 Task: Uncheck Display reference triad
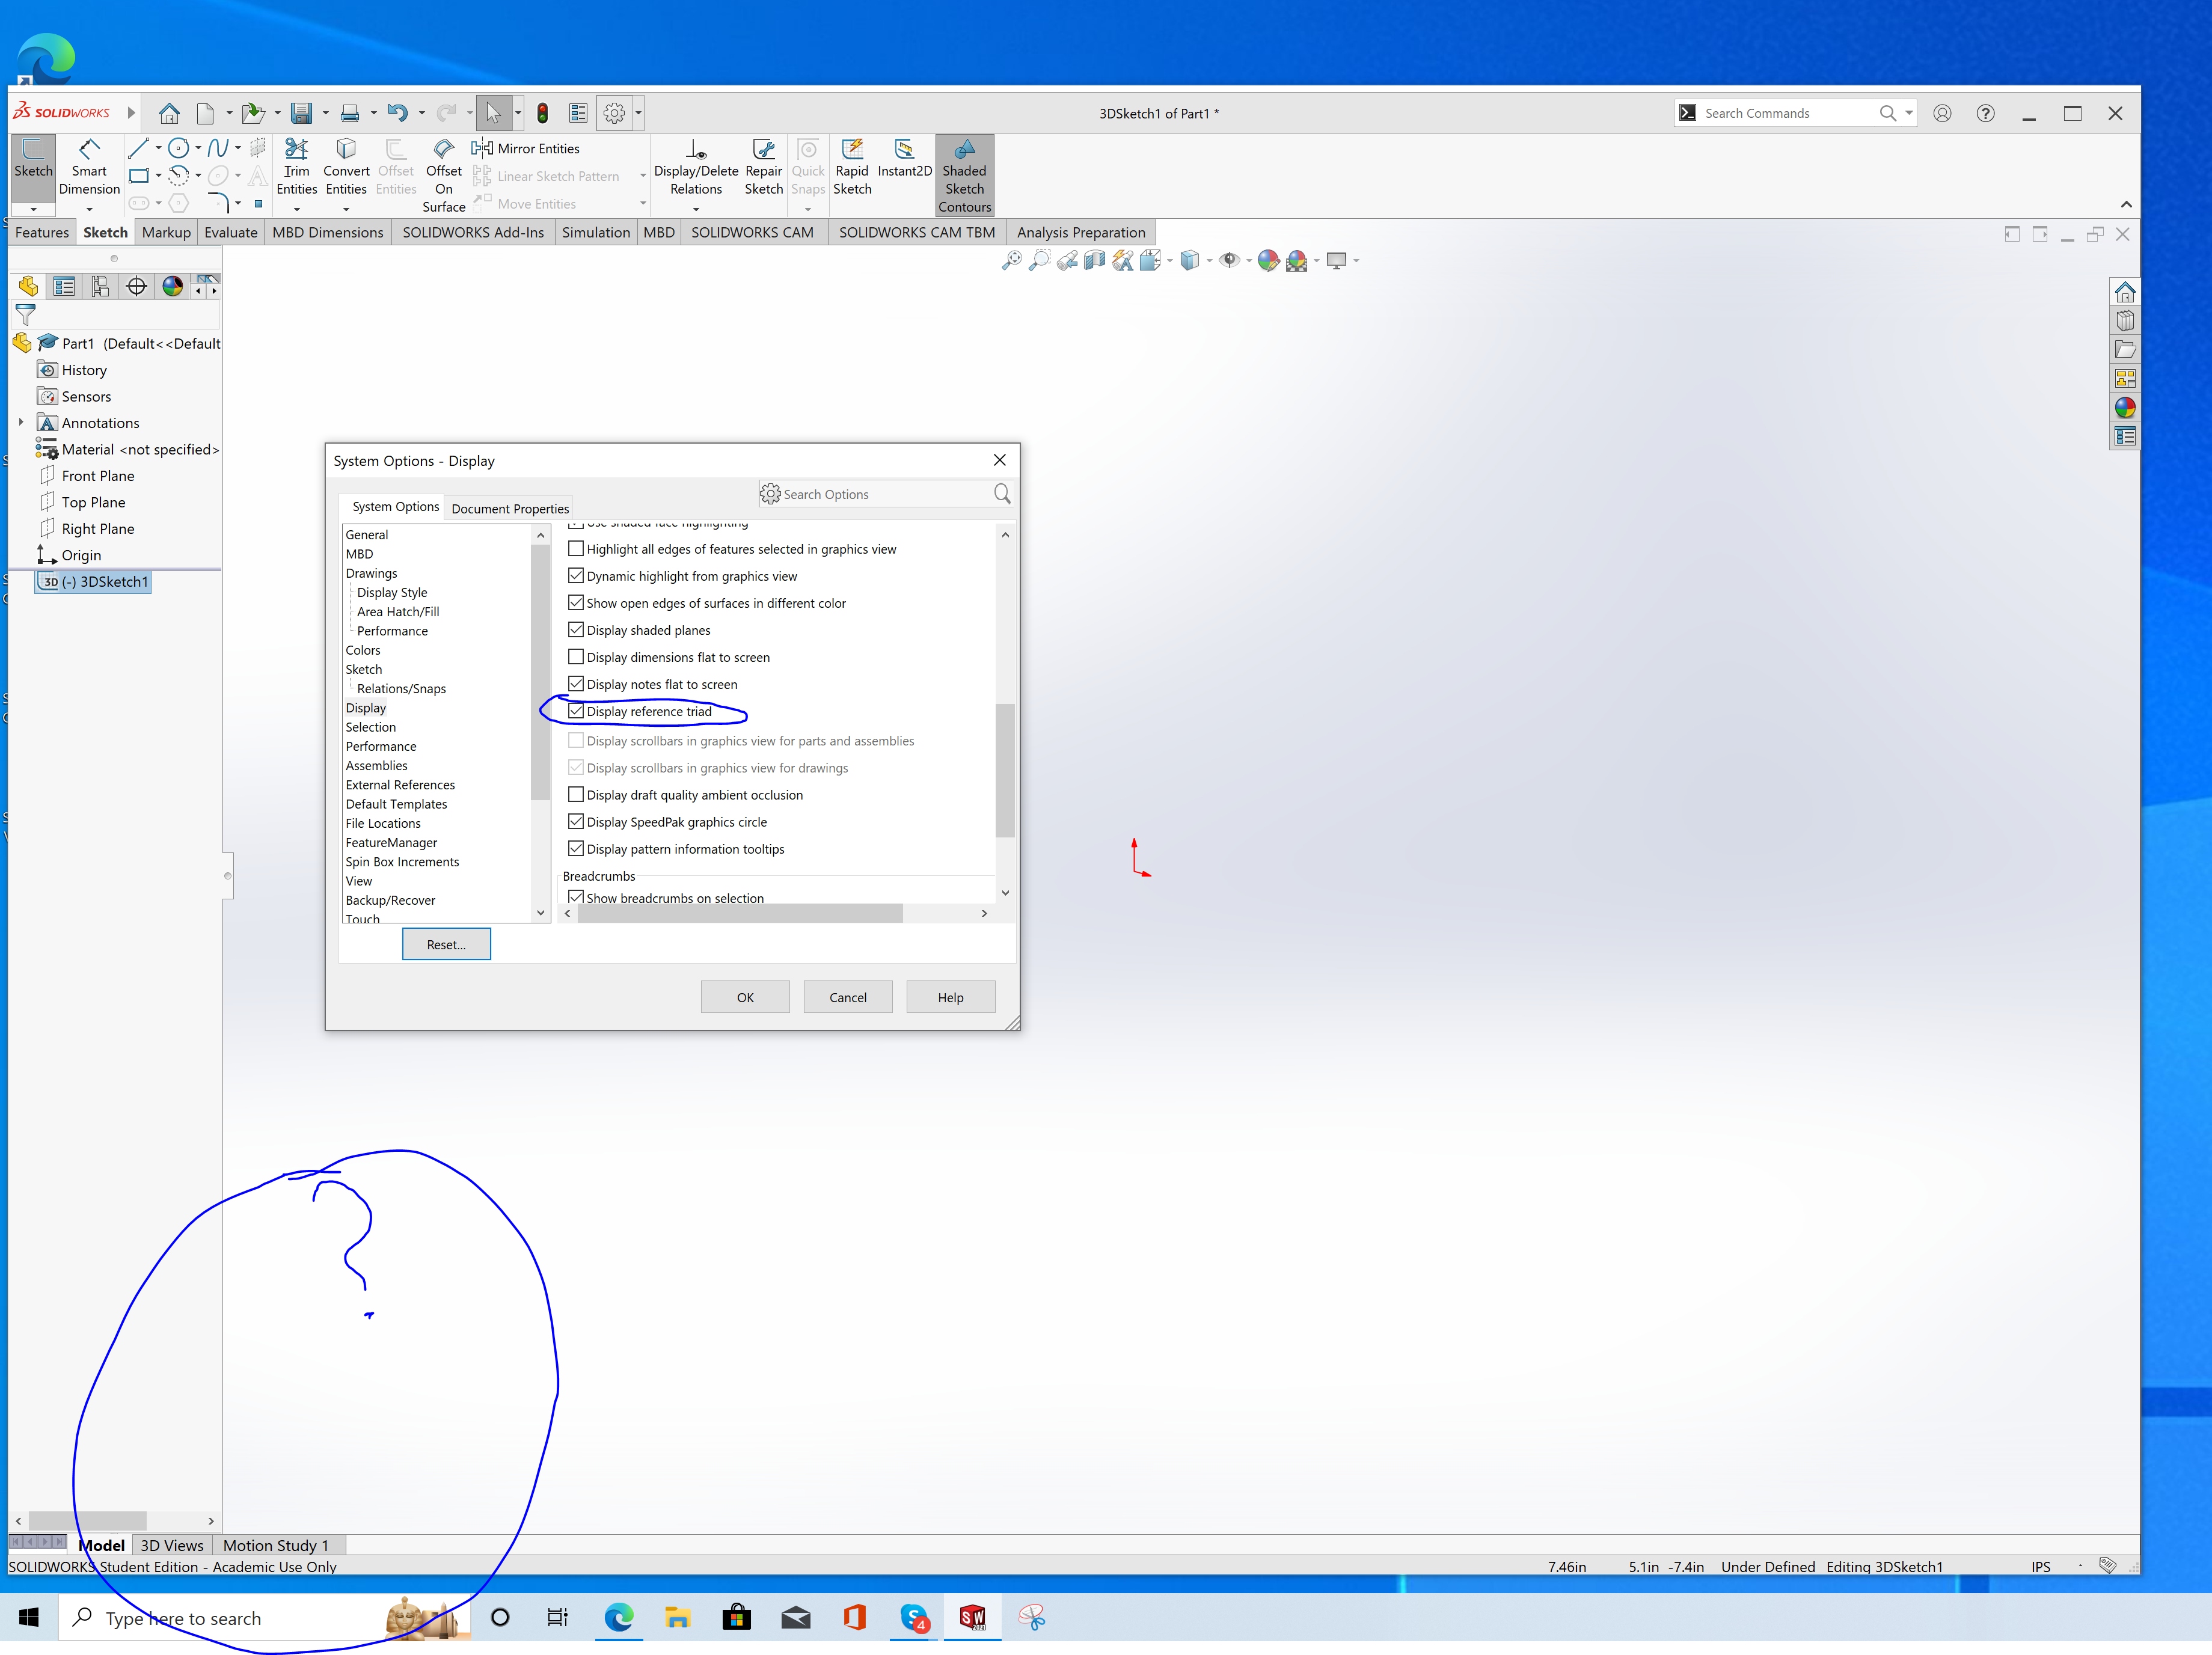[x=576, y=711]
